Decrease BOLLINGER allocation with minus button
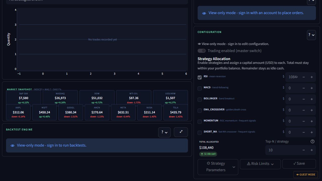This screenshot has width=322, height=181. pos(304,99)
